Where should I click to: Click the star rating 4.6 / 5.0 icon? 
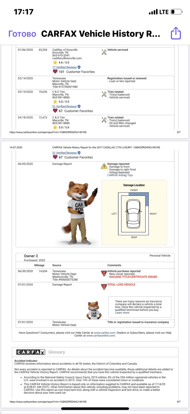click(x=55, y=63)
